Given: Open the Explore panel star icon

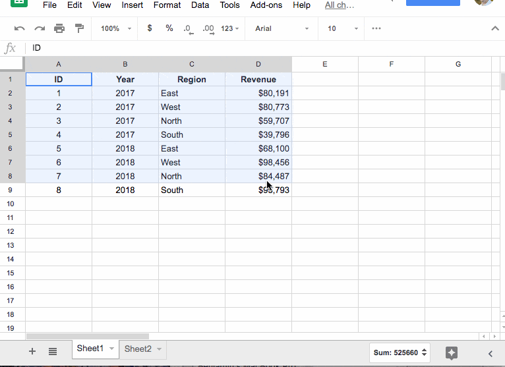Looking at the screenshot, I should [452, 353].
